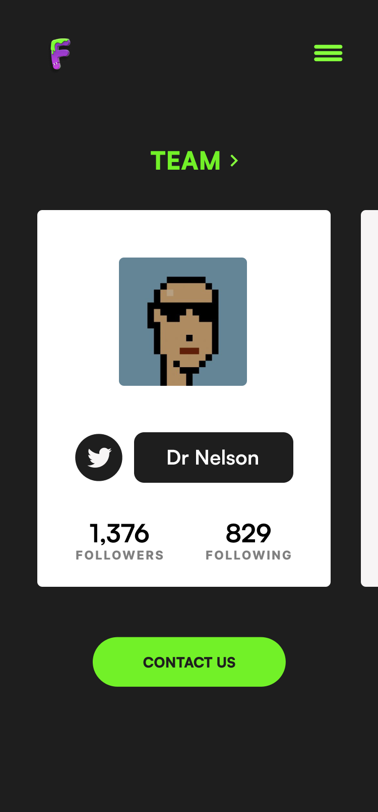
Task: Click the words "Dr Nelson" in the dark pill
Action: coord(213,458)
